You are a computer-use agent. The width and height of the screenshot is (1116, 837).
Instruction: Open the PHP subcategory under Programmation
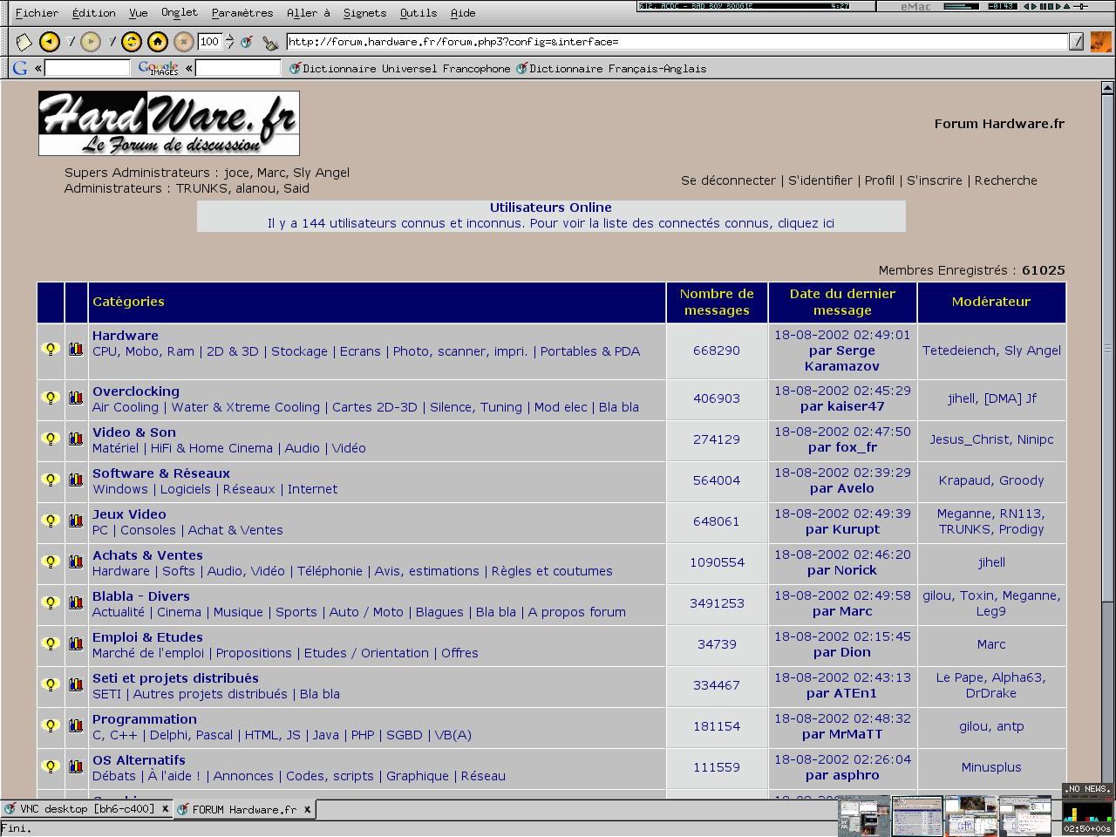coord(363,735)
